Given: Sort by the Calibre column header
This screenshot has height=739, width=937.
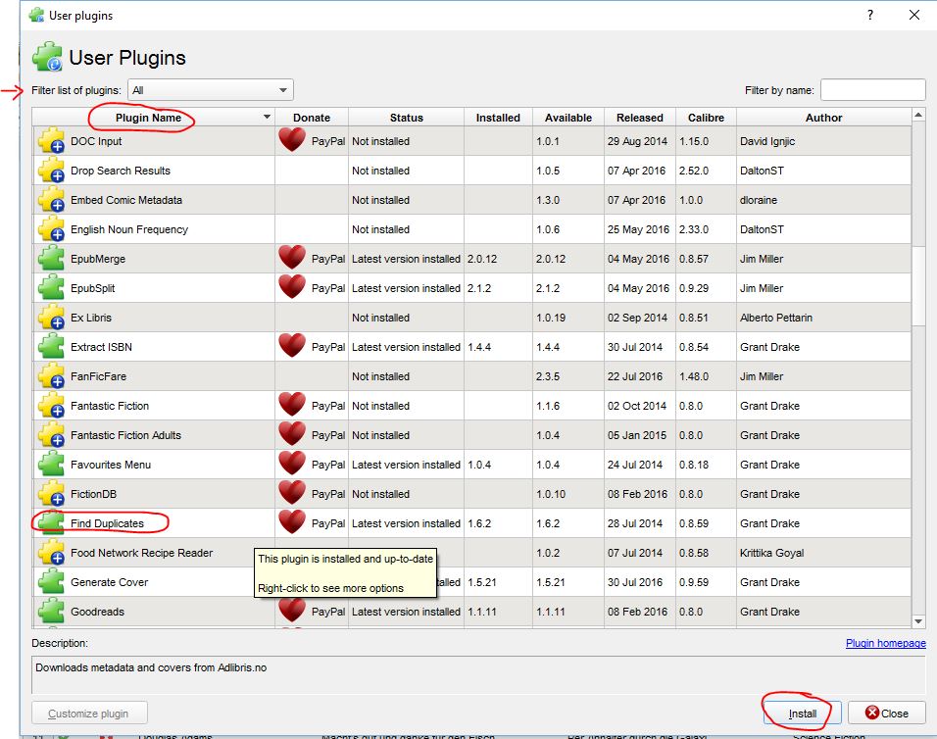Looking at the screenshot, I should point(706,118).
